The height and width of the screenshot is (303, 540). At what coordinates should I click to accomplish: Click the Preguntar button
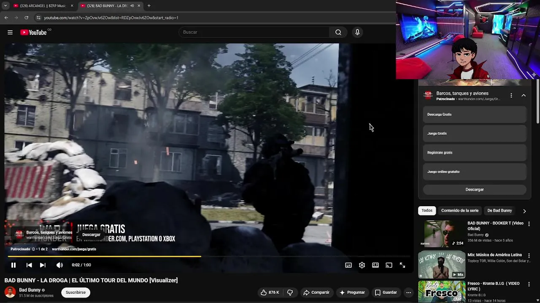(x=352, y=292)
